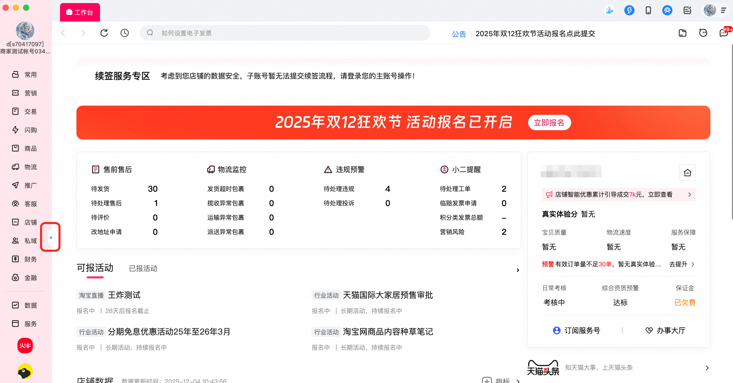Open the smiley face assistant icon
Image resolution: width=733 pixels, height=383 pixels.
703,33
